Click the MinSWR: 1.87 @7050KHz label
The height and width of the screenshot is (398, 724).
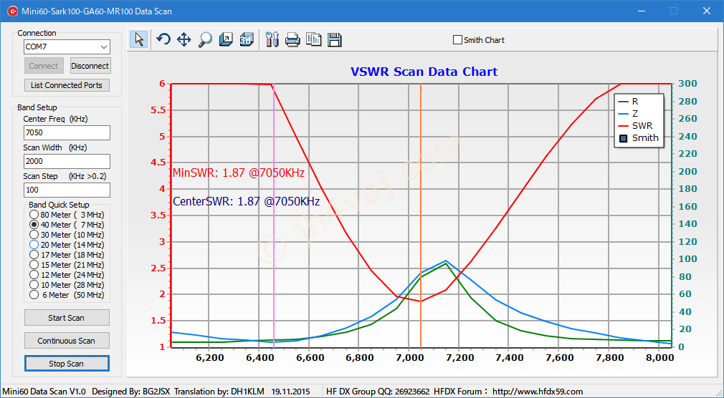238,173
